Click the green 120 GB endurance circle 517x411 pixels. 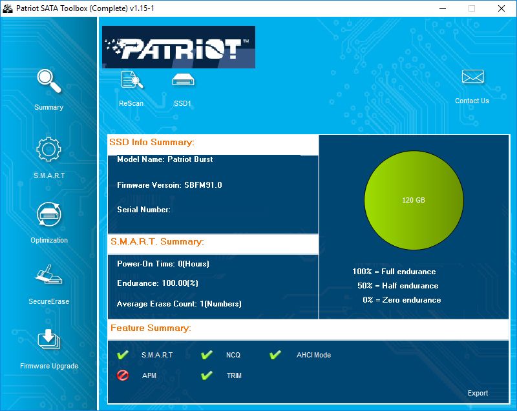coord(414,200)
